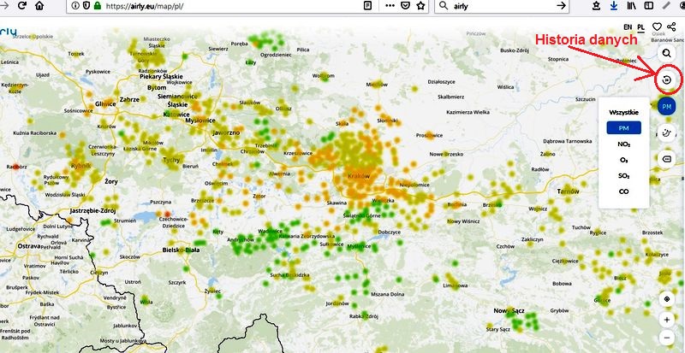
Task: Click the heart favorites icon
Action: click(x=656, y=27)
